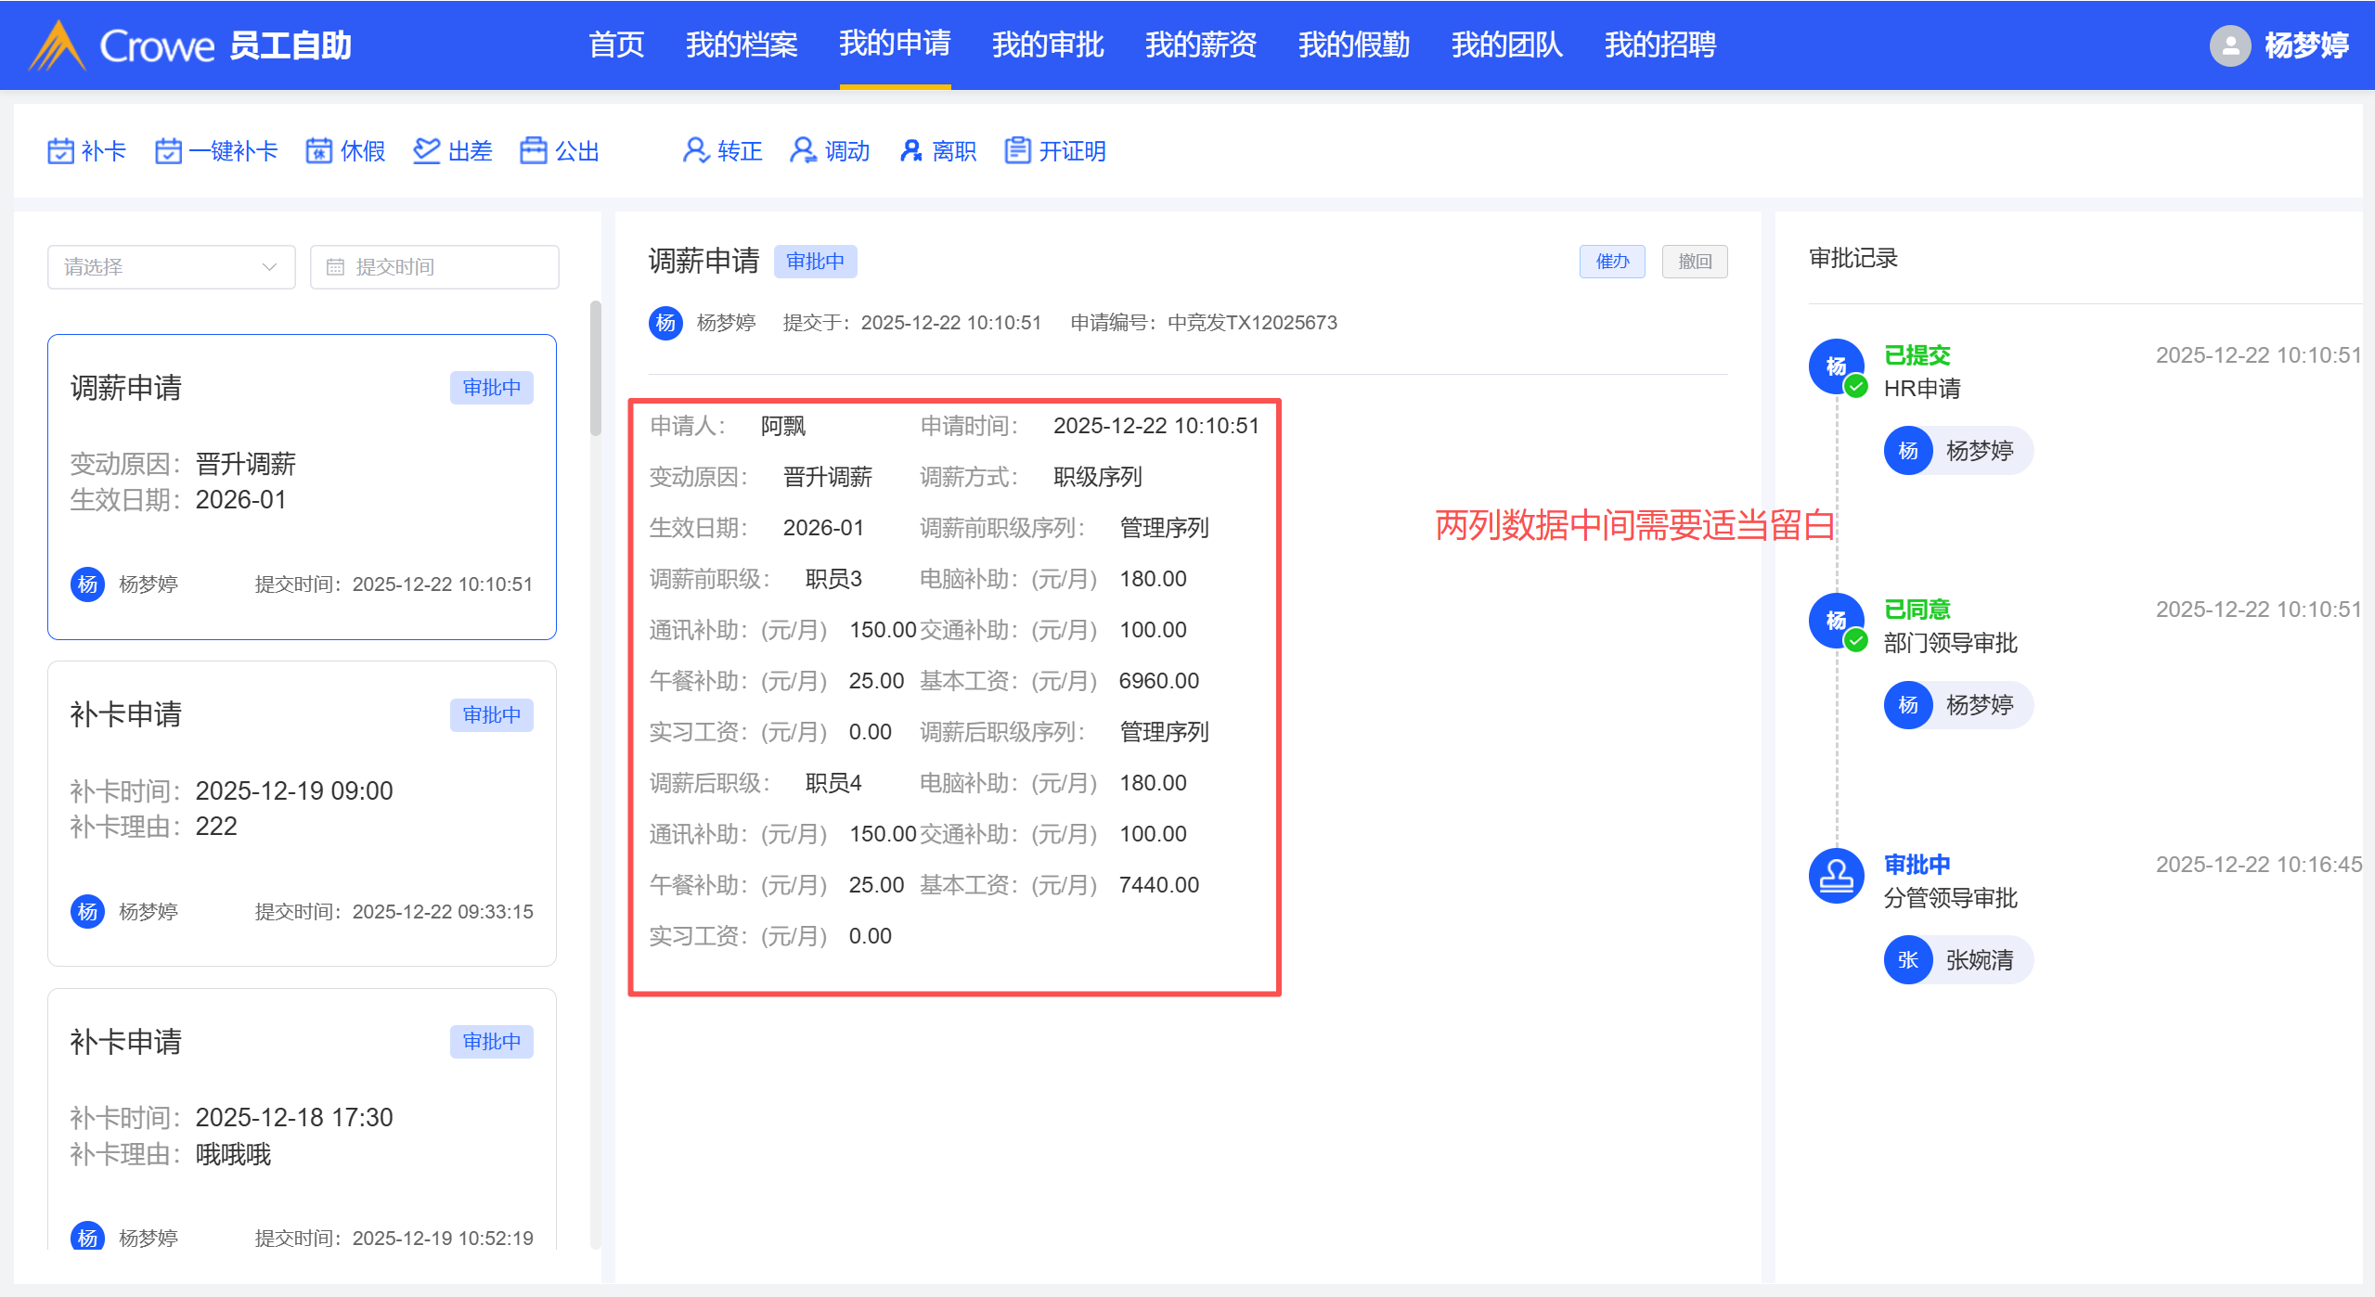Click the 杨梦婷 user avatar in the header
Image resolution: width=2375 pixels, height=1297 pixels.
(x=2229, y=45)
